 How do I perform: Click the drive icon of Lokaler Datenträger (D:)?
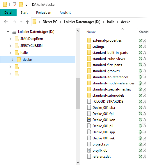[14, 32]
